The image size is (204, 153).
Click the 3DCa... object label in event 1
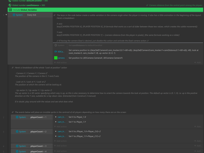pyautogui.click(x=61, y=52)
